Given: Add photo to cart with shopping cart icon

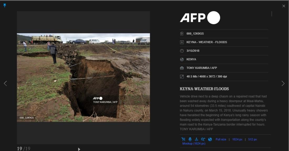Looking at the screenshot, I should point(183,139).
